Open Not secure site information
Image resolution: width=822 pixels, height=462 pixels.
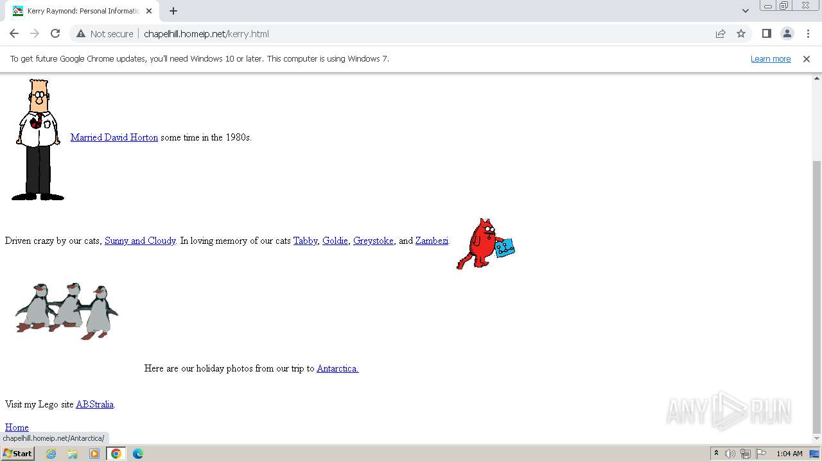click(x=105, y=33)
